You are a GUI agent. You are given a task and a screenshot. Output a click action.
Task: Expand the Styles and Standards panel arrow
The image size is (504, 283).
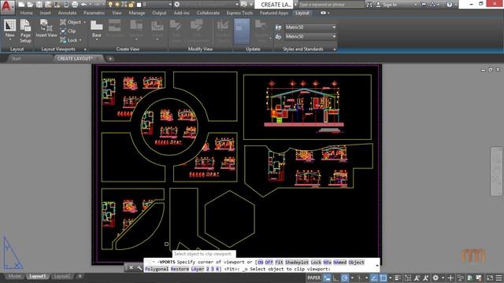pyautogui.click(x=335, y=50)
